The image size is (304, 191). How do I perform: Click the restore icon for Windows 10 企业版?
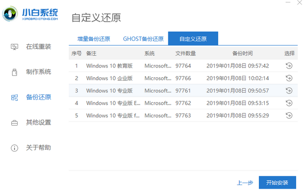[x=289, y=78]
